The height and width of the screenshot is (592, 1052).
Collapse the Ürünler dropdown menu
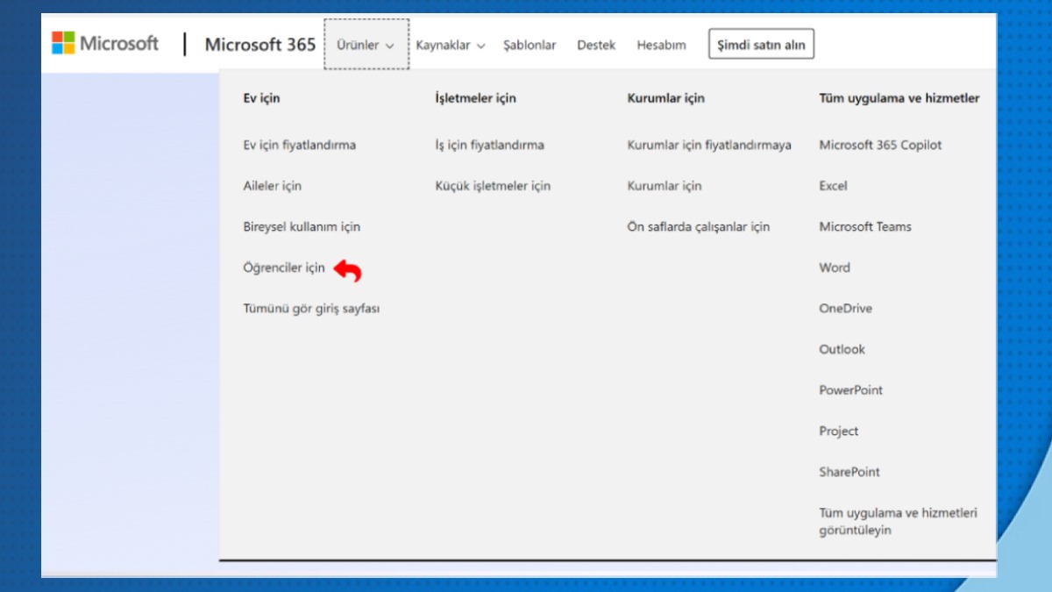pos(366,45)
